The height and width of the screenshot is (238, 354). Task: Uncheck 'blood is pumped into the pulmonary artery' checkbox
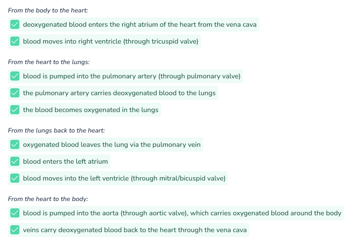point(15,77)
